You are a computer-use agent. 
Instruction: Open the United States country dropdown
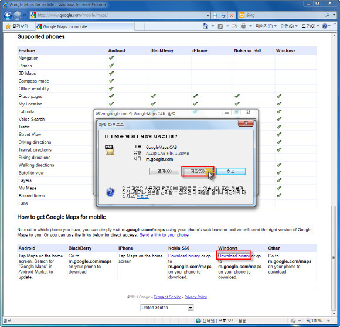pyautogui.click(x=166, y=308)
